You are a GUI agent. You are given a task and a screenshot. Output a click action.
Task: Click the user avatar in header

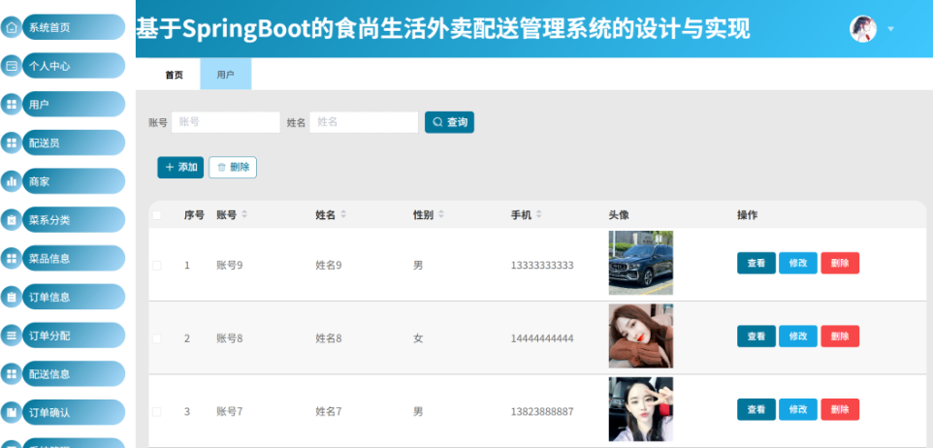863,28
